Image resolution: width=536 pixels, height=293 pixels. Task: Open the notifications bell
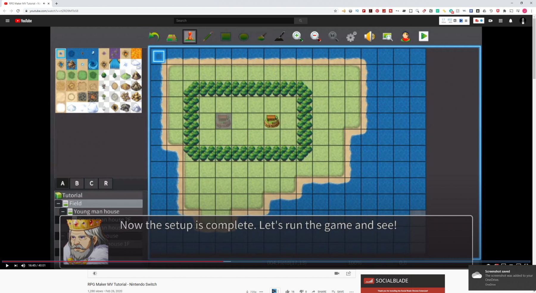point(511,21)
